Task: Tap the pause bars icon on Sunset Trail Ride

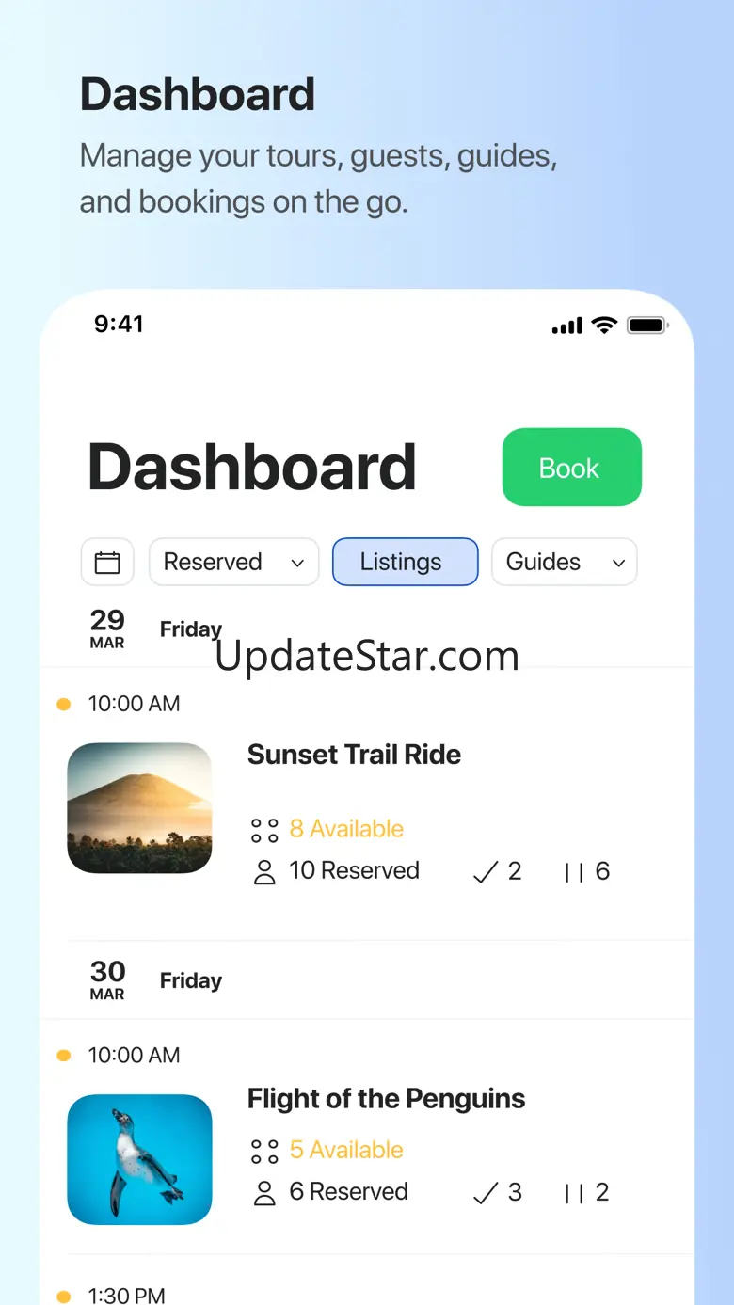Action: click(574, 873)
